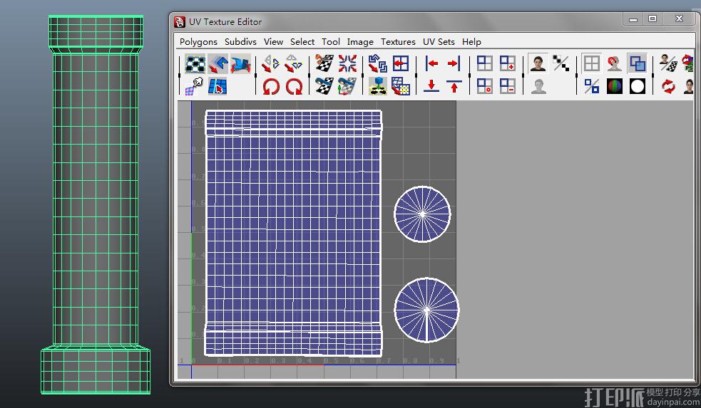701x408 pixels.
Task: Select the upper circular cap UV shell
Action: pos(422,214)
